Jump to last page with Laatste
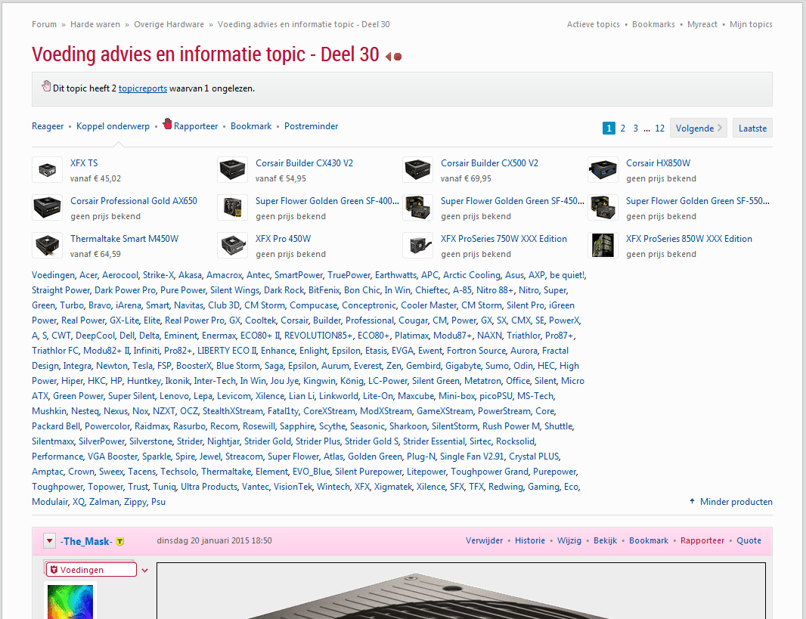Image resolution: width=806 pixels, height=619 pixels. point(752,128)
